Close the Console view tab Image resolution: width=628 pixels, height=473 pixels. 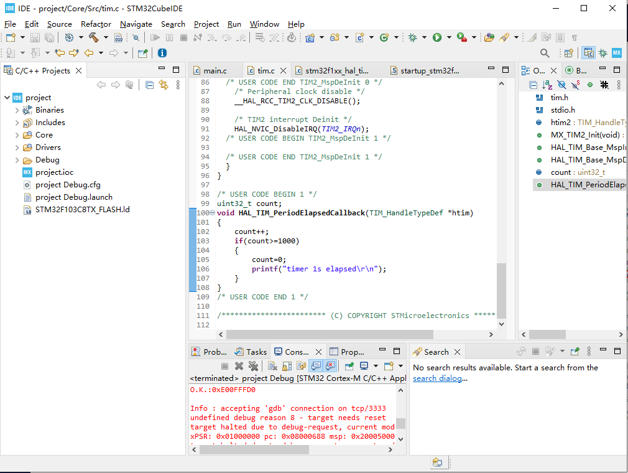pyautogui.click(x=318, y=352)
